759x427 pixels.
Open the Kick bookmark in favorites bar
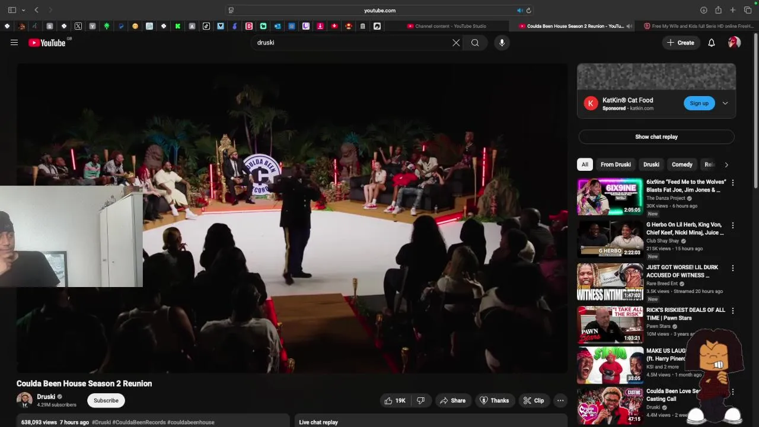click(178, 26)
